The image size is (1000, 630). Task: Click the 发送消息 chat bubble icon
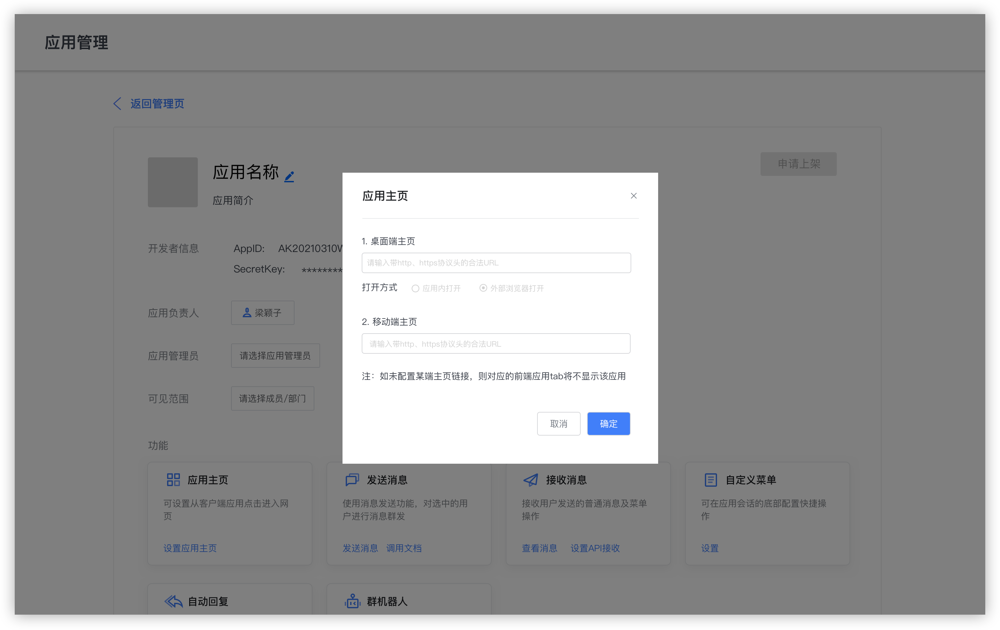pyautogui.click(x=352, y=479)
